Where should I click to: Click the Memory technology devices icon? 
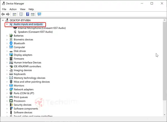(11, 78)
